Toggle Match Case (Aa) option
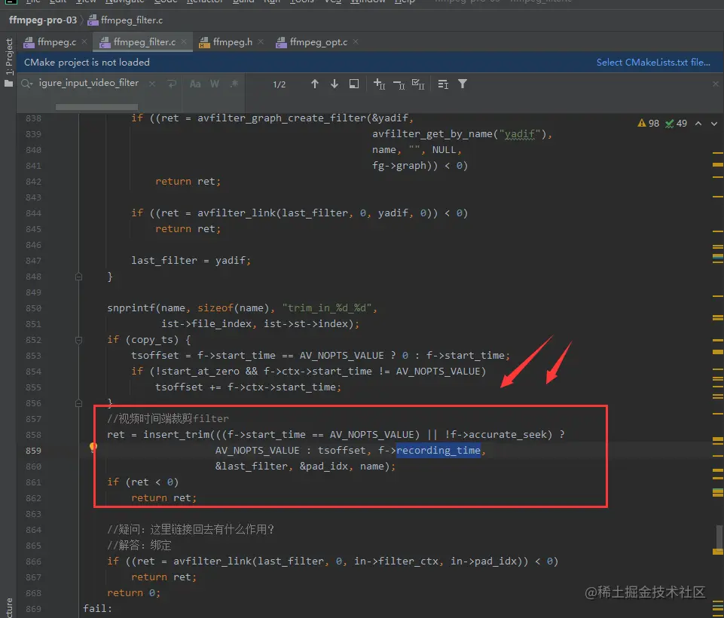Viewport: 724px width, 618px height. tap(195, 84)
